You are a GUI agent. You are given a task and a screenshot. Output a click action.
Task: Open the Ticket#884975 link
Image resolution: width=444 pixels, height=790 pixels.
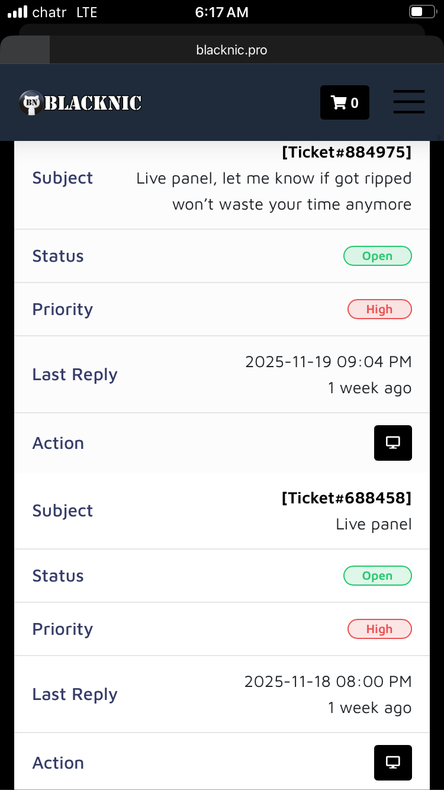pyautogui.click(x=346, y=152)
